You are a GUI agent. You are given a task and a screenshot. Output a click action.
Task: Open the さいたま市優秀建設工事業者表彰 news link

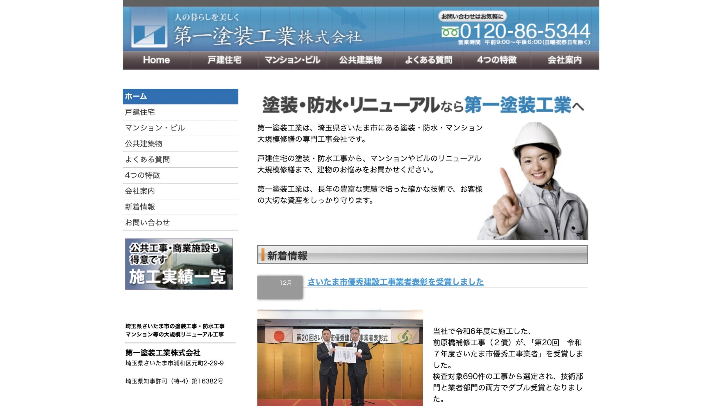coord(395,282)
